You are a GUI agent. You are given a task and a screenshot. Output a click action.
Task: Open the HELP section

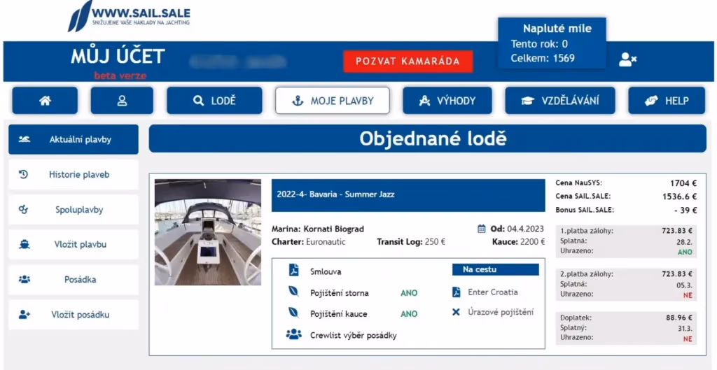click(667, 101)
